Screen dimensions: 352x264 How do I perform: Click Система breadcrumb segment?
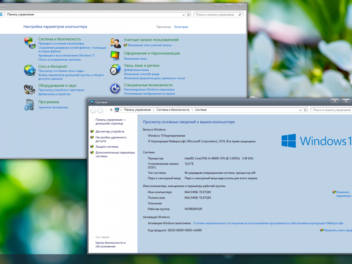point(201,110)
